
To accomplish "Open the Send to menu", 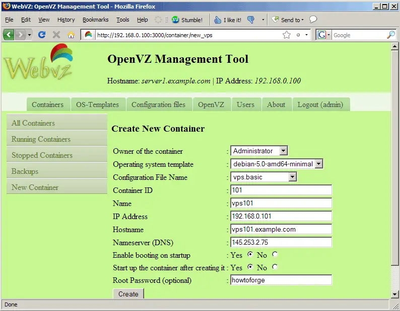I will 288,20.
